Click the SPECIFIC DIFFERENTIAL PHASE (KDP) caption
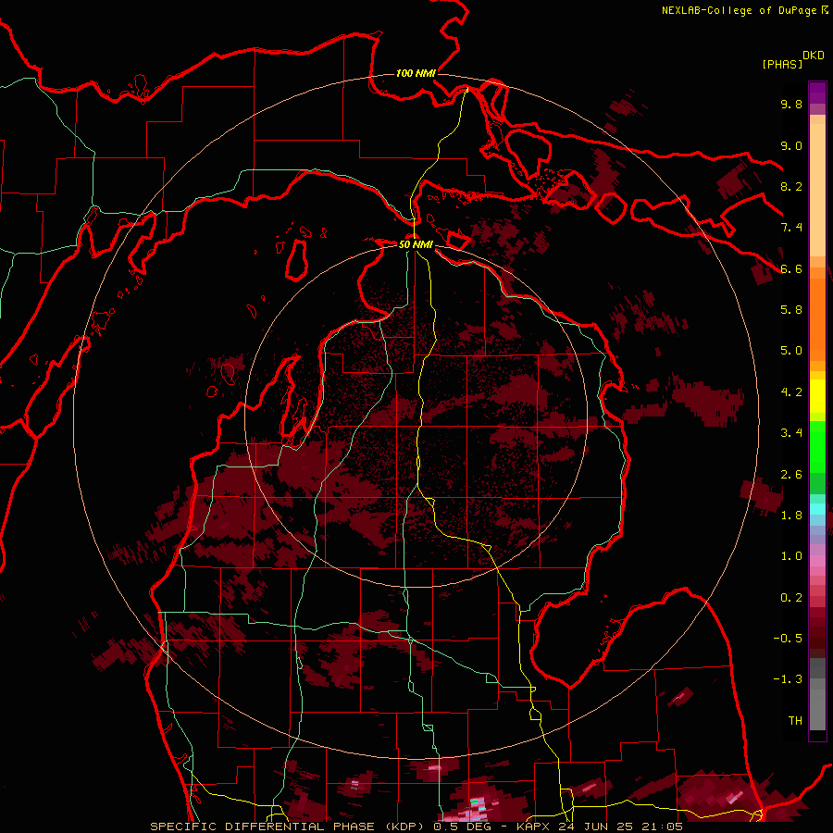Screen dimensions: 833x833 tap(290, 827)
